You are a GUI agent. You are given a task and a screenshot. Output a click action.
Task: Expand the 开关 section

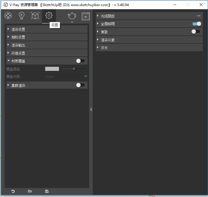[149, 48]
